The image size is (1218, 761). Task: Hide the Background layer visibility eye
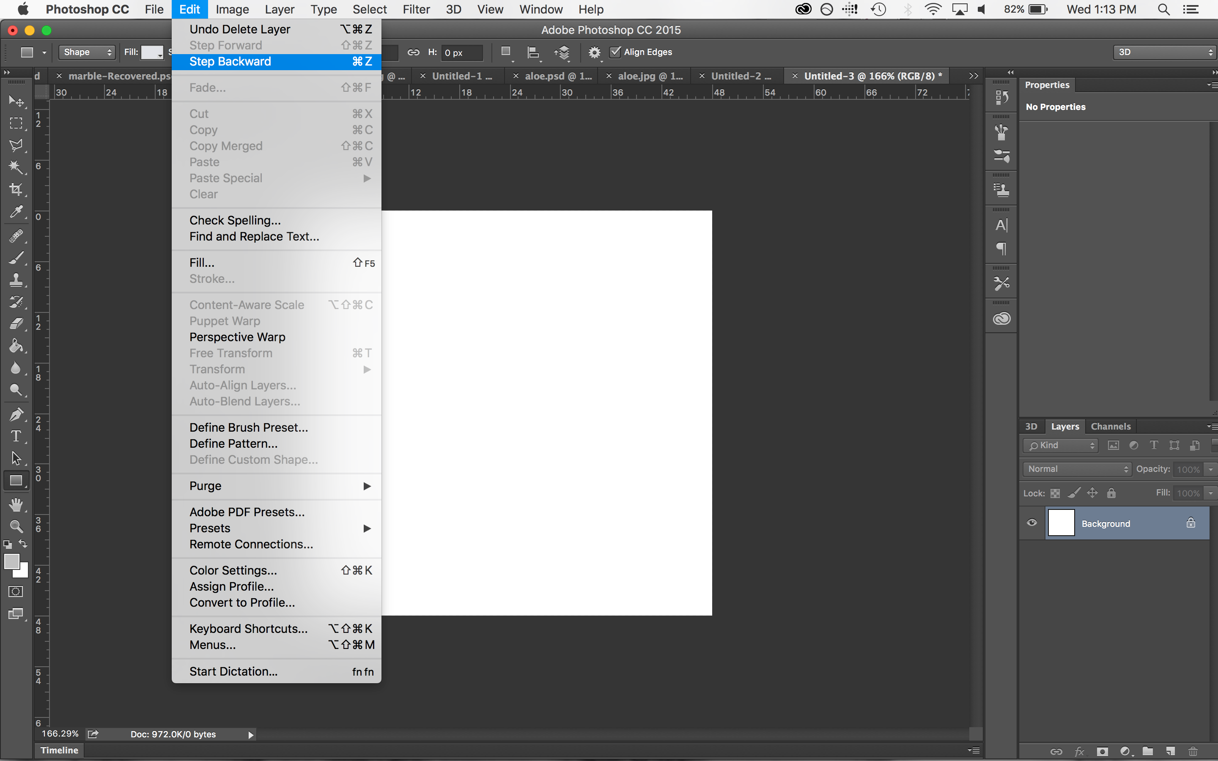coord(1032,523)
